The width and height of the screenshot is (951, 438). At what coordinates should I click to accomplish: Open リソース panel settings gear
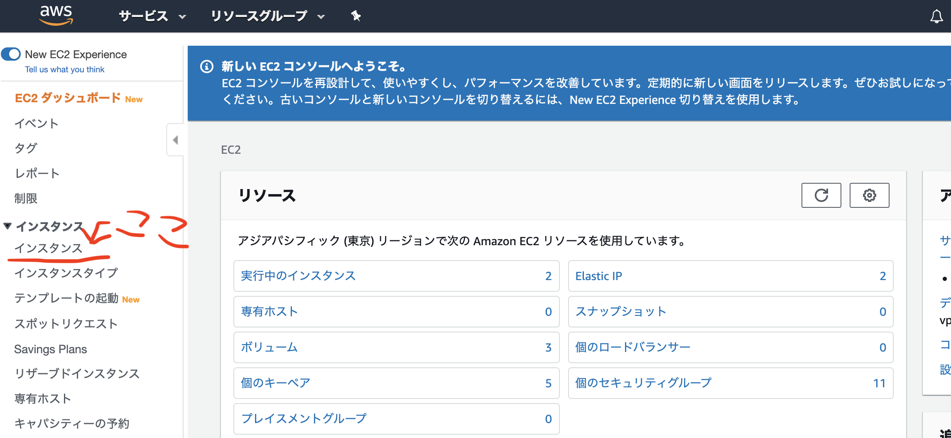869,195
